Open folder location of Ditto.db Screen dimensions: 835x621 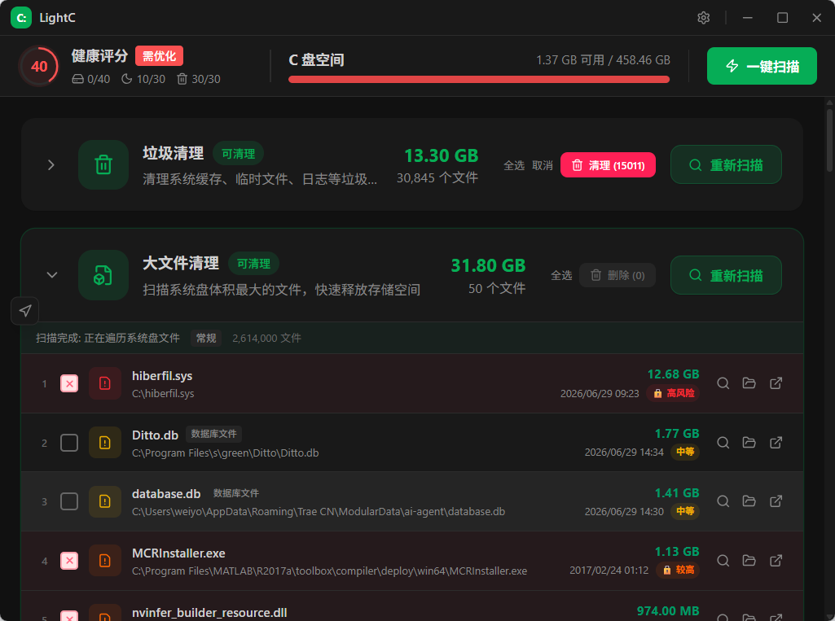coord(749,443)
